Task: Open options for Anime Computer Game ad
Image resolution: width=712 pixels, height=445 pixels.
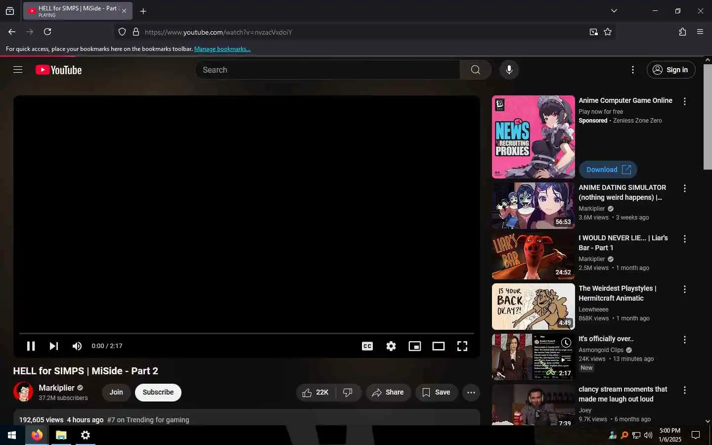Action: [685, 101]
